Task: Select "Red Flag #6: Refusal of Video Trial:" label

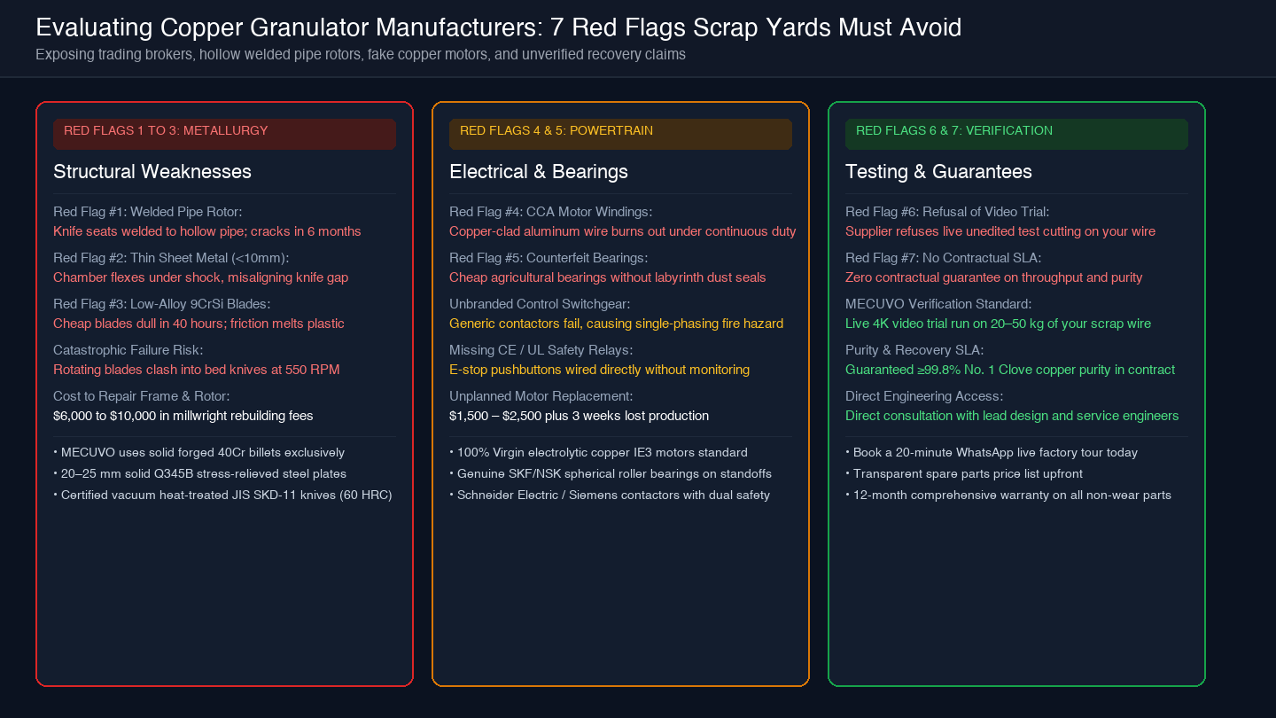Action: (947, 212)
